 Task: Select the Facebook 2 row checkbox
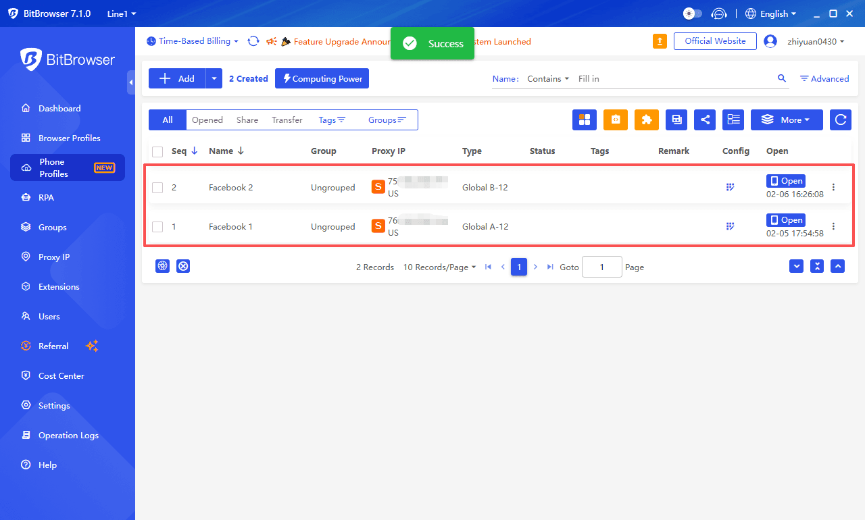(157, 188)
